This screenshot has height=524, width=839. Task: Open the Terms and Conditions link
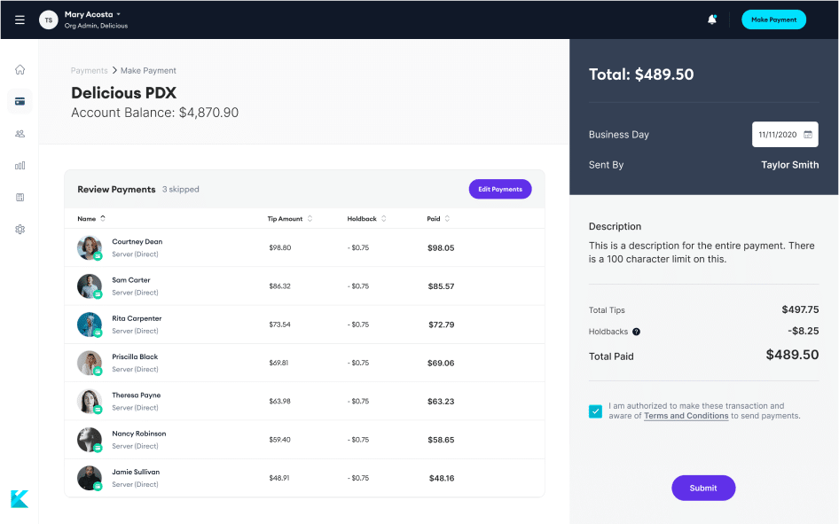(686, 415)
